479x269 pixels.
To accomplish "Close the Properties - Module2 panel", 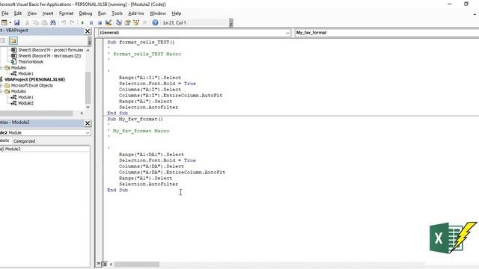I will click(88, 123).
